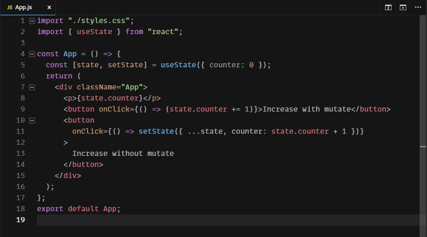This screenshot has width=427, height=237.
Task: Click the closing </button> tag on line 14
Action: [83, 165]
